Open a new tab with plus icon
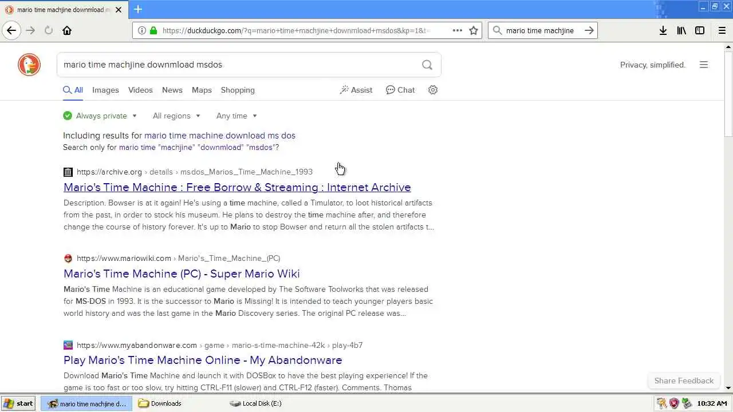The width and height of the screenshot is (733, 412). coord(138,9)
